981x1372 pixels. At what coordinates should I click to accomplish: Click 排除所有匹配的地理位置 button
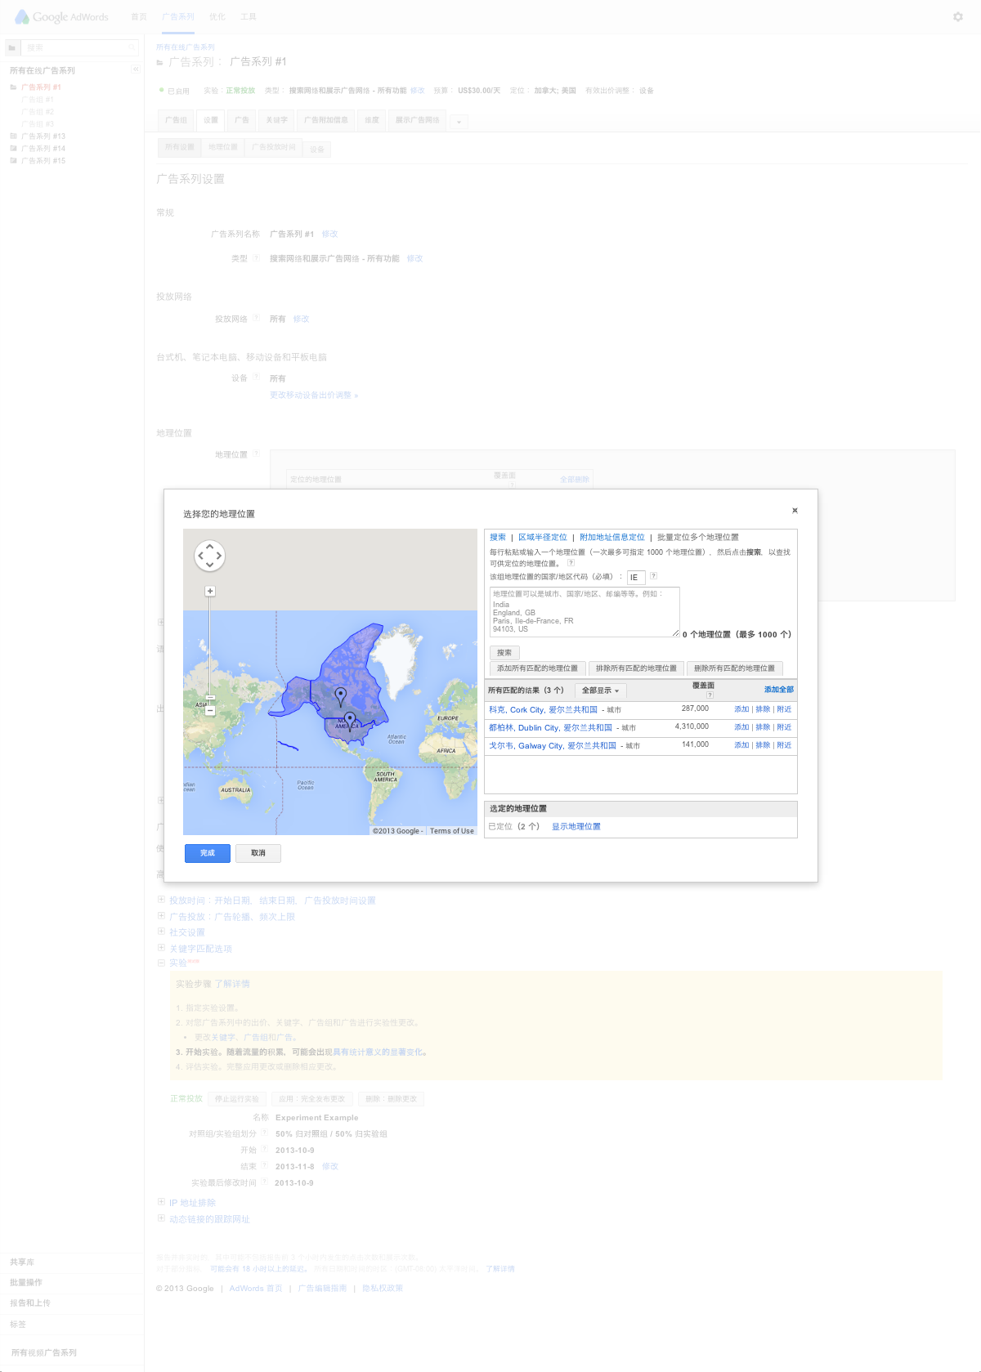(x=636, y=668)
